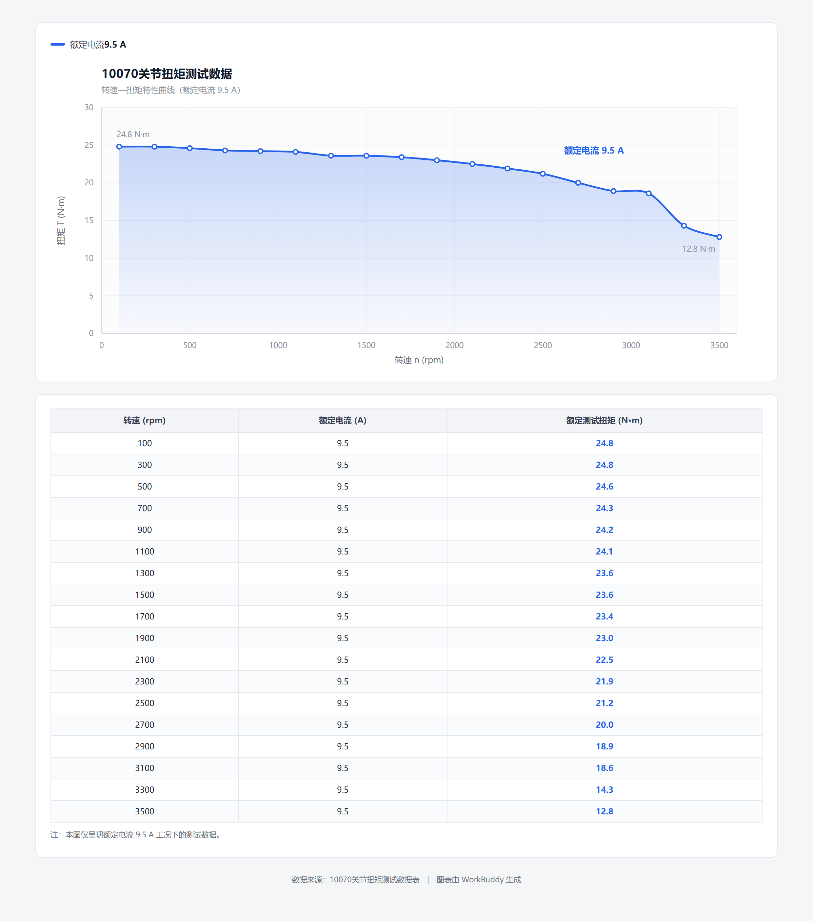Image resolution: width=813 pixels, height=921 pixels.
Task: Click the 100 rpm speed cell
Action: (145, 443)
